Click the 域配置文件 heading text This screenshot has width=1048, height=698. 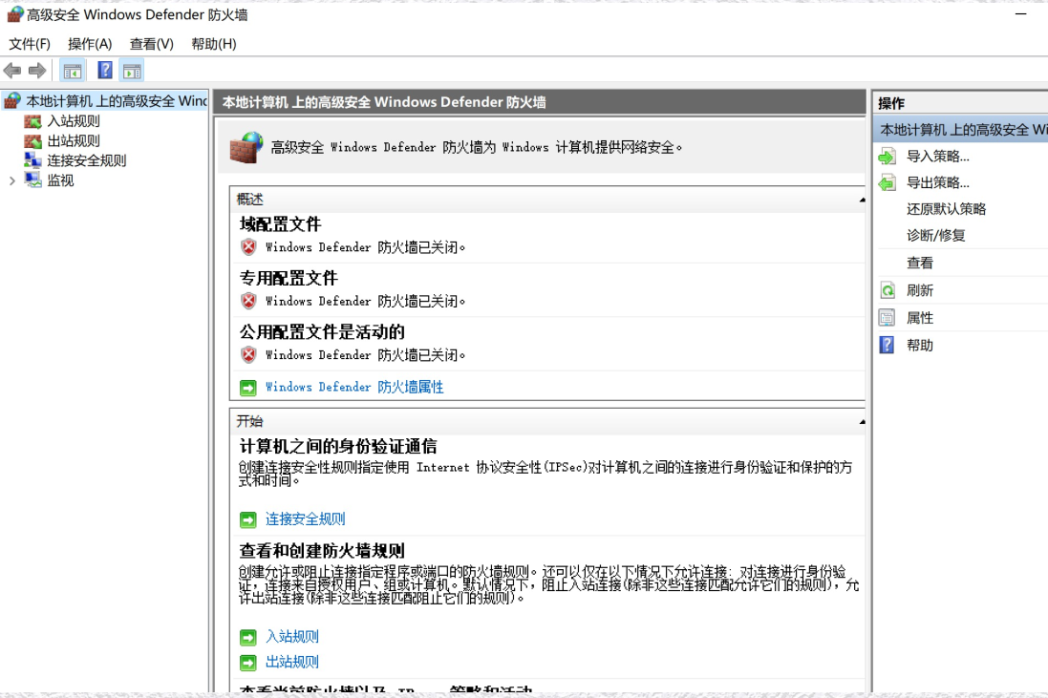[281, 224]
